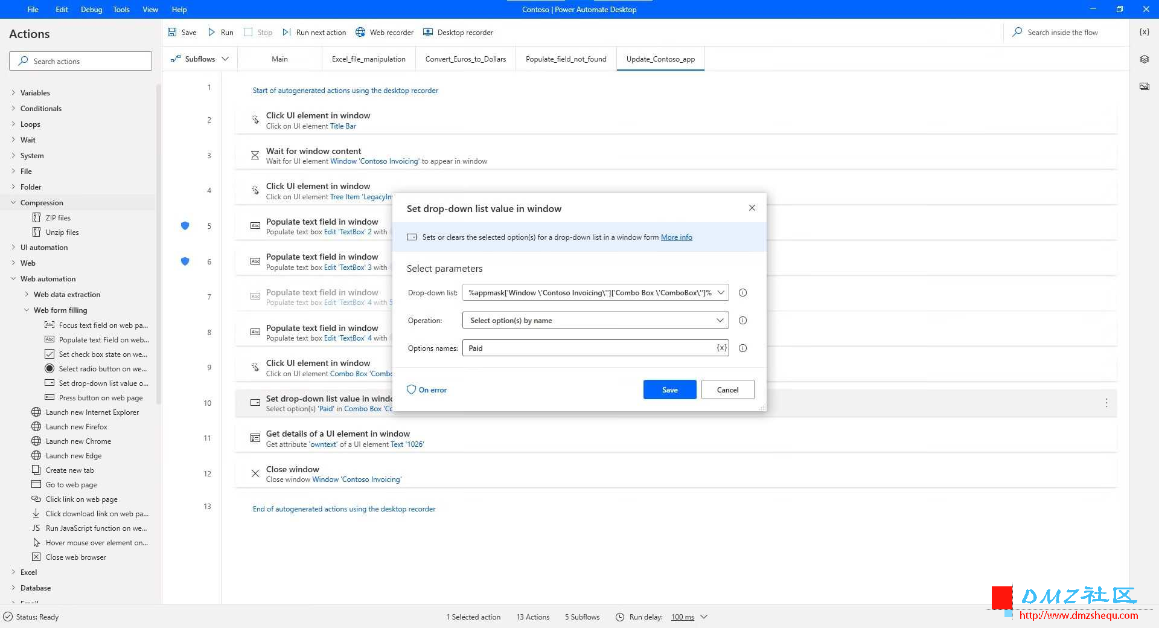This screenshot has height=628, width=1159.
Task: Select Launch new Internet Explorer action
Action: [x=92, y=412]
